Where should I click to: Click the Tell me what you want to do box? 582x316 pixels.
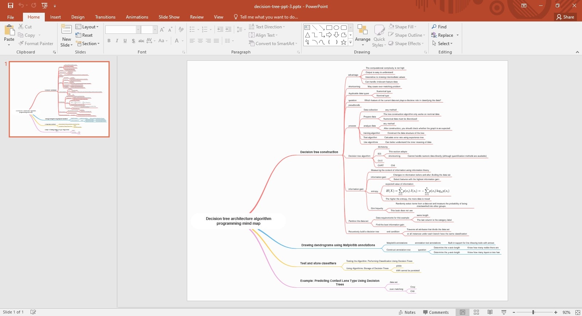click(x=266, y=17)
